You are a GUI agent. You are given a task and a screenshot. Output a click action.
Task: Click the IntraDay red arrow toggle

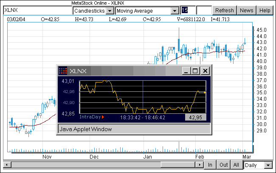pos(103,117)
